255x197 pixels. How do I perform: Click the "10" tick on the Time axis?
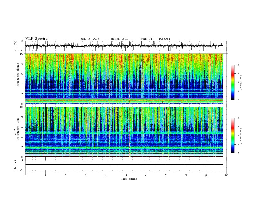[x=226, y=175]
